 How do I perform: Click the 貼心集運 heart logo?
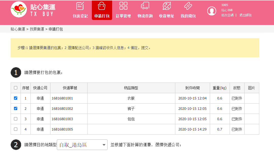tap(19, 9)
